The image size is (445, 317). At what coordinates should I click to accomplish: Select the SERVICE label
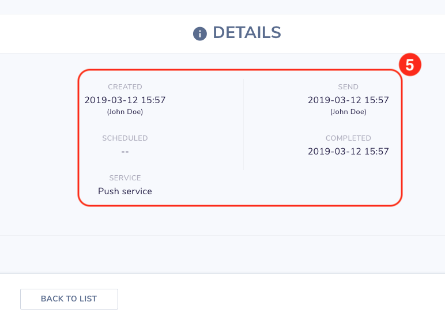[x=125, y=178]
